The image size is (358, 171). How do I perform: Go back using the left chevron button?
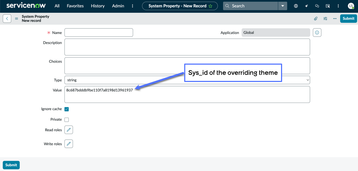[x=7, y=19]
